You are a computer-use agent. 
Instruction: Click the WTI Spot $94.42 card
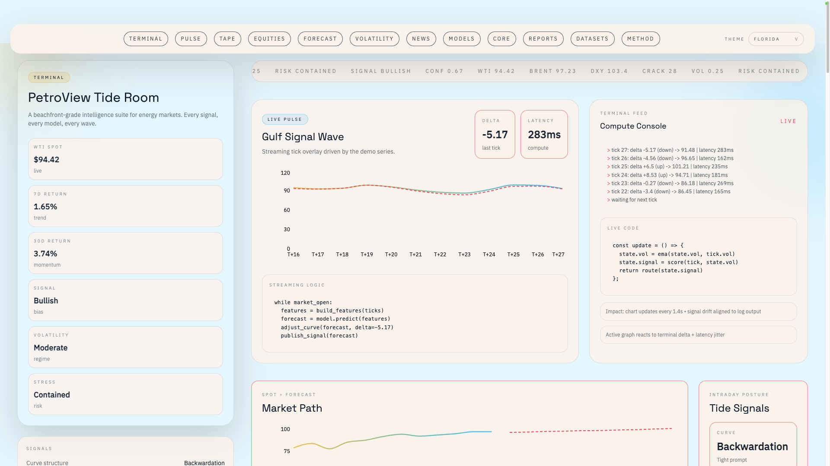click(x=125, y=159)
